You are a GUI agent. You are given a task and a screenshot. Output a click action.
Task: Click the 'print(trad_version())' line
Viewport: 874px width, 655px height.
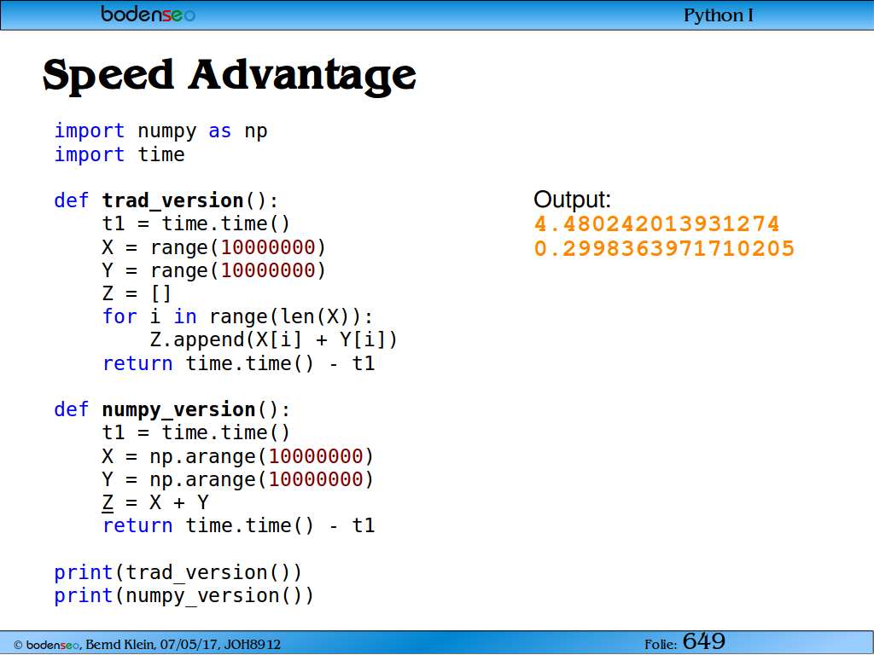pyautogui.click(x=178, y=572)
